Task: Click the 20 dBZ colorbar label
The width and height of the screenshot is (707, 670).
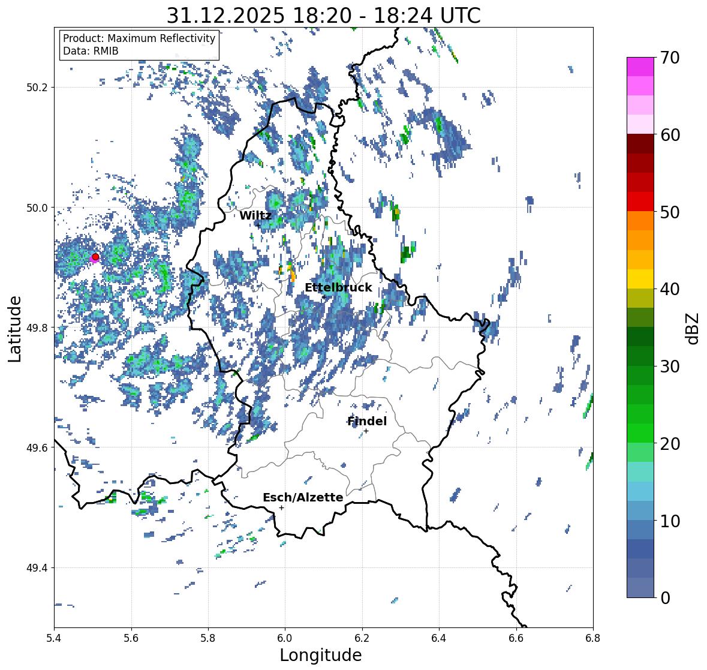Action: [x=669, y=444]
